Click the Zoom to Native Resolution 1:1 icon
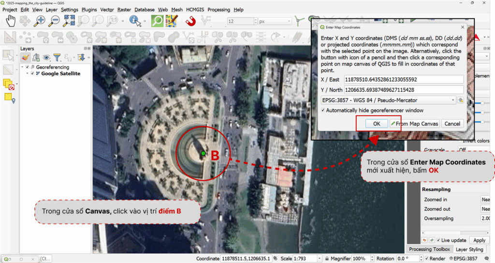This screenshot has width=495, height=263. (112, 21)
